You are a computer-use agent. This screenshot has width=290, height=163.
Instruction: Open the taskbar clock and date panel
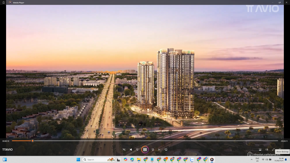[x=281, y=160]
